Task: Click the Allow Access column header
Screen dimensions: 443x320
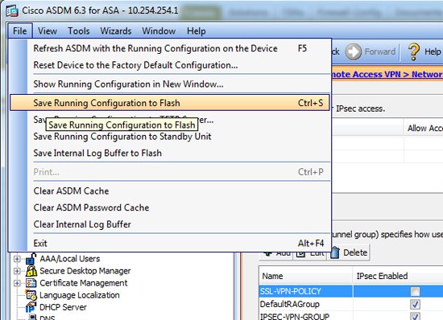Action: pos(424,129)
